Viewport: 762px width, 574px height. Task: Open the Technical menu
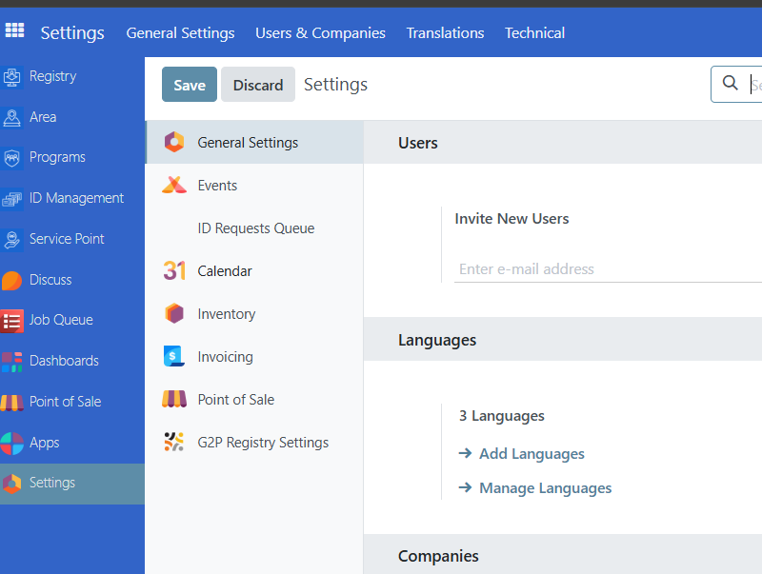534,32
